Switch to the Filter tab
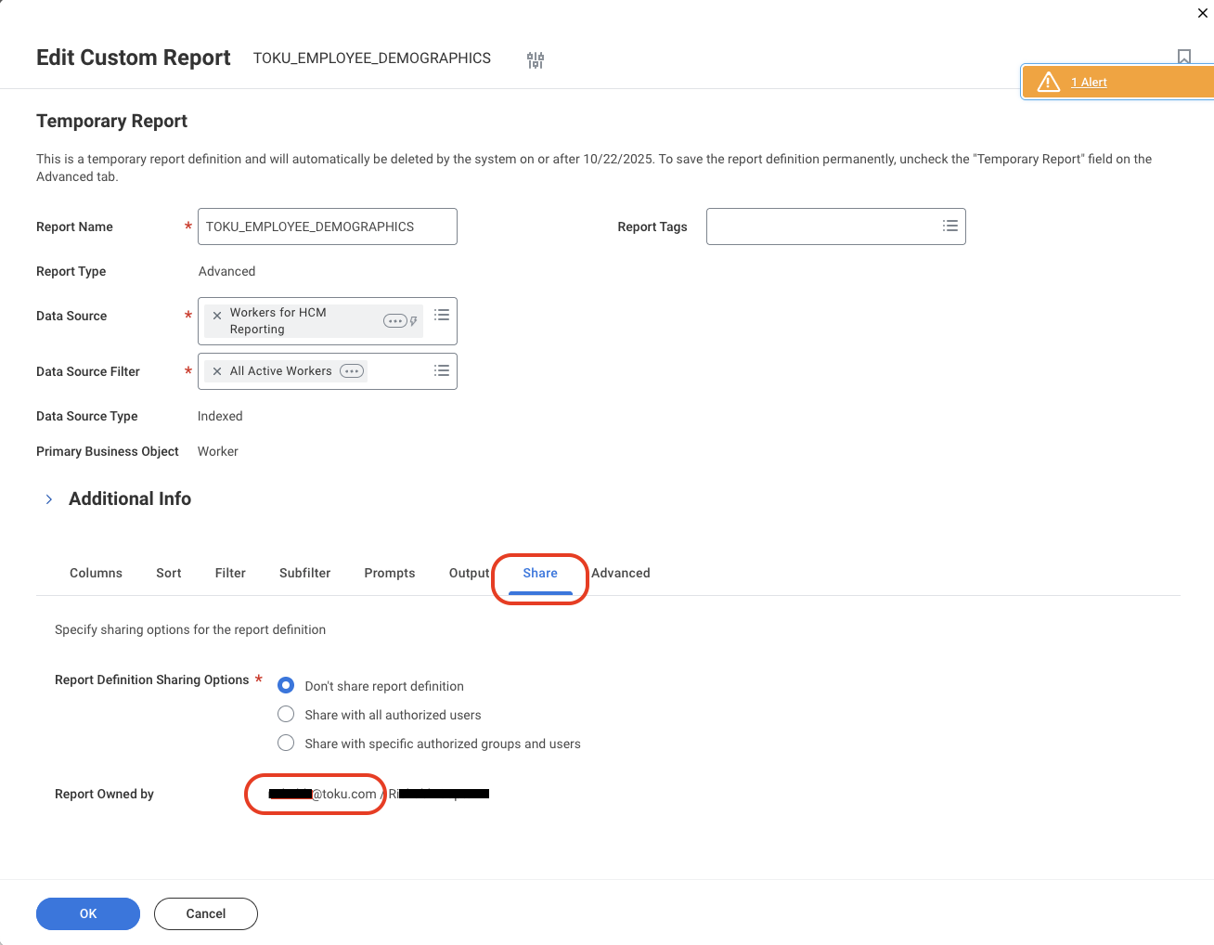Screen dimensions: 1214x945 pos(230,573)
